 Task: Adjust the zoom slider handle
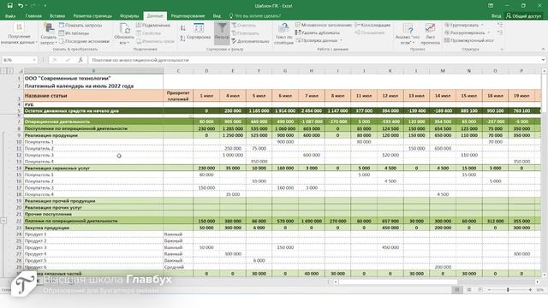coord(508,290)
